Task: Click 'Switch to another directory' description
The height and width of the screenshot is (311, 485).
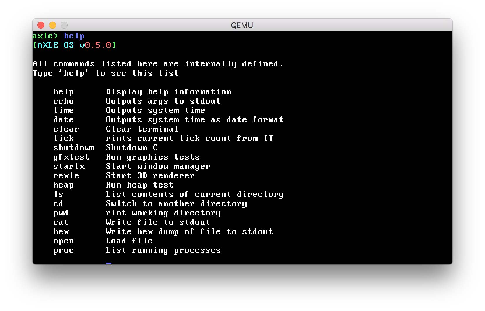Action: [176, 204]
